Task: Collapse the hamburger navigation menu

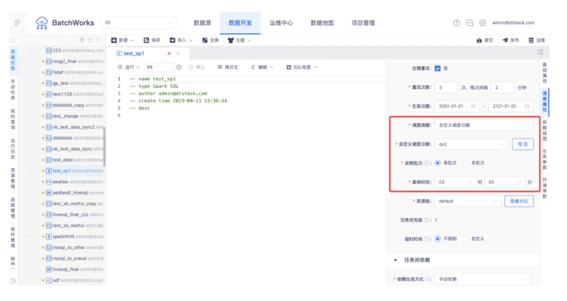Action: pos(18,23)
